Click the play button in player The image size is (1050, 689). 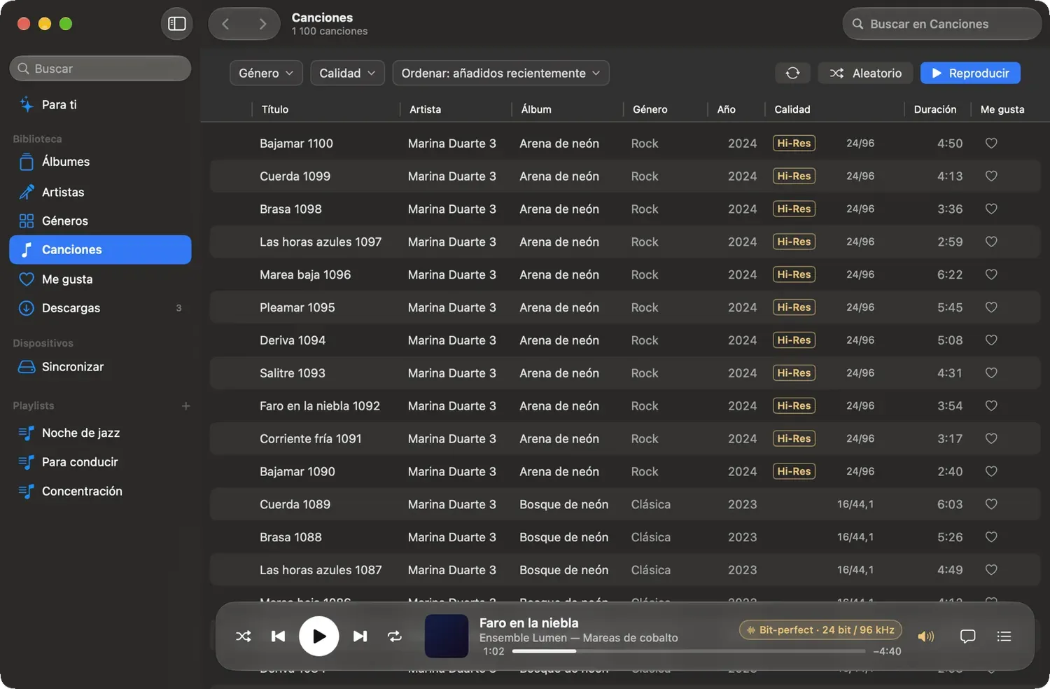[318, 636]
